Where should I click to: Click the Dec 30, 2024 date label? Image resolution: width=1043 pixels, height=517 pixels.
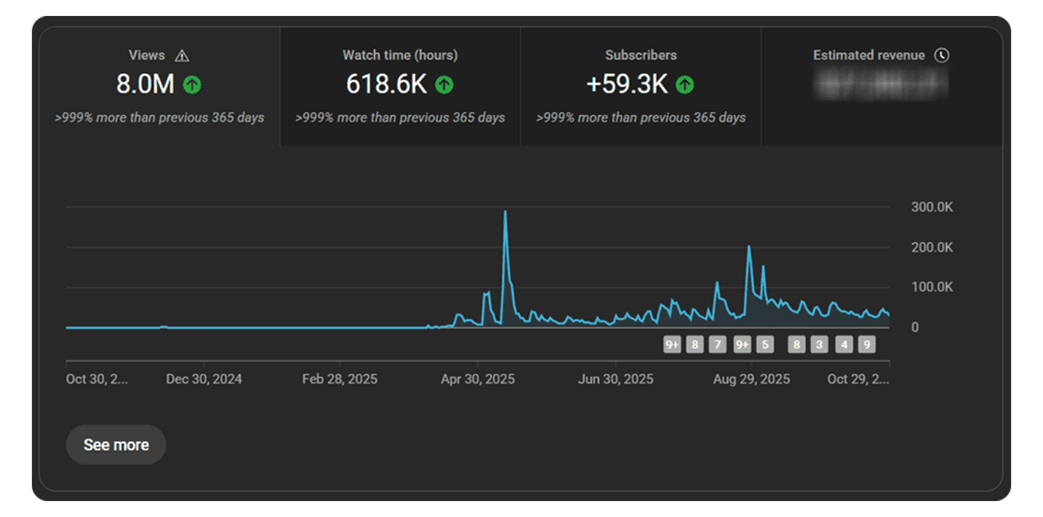click(204, 380)
